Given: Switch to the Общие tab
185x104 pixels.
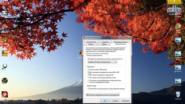Looking at the screenshot, I should [91, 44].
